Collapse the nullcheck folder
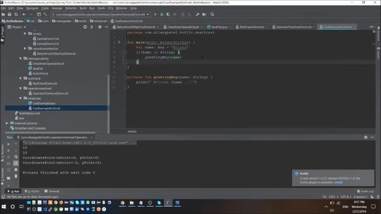 [x=21, y=78]
